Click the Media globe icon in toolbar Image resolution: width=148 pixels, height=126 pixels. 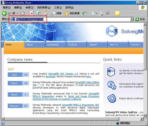pyautogui.click(x=85, y=14)
